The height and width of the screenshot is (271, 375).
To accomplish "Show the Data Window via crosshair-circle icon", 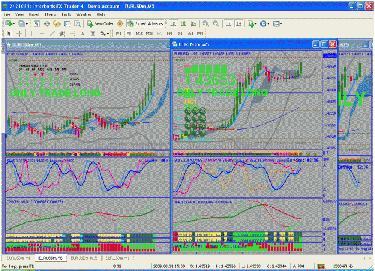I will 47,23.
